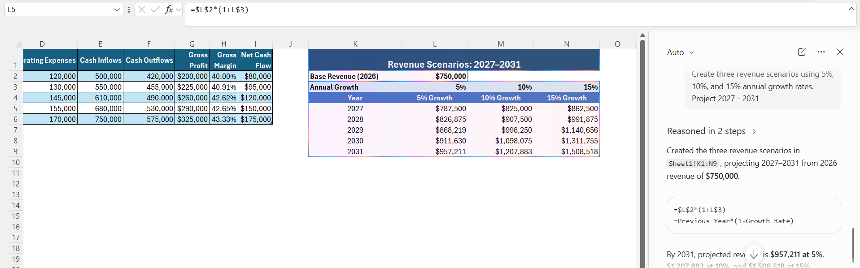860x268 pixels.
Task: Open the Auto mode dropdown
Action: [681, 52]
